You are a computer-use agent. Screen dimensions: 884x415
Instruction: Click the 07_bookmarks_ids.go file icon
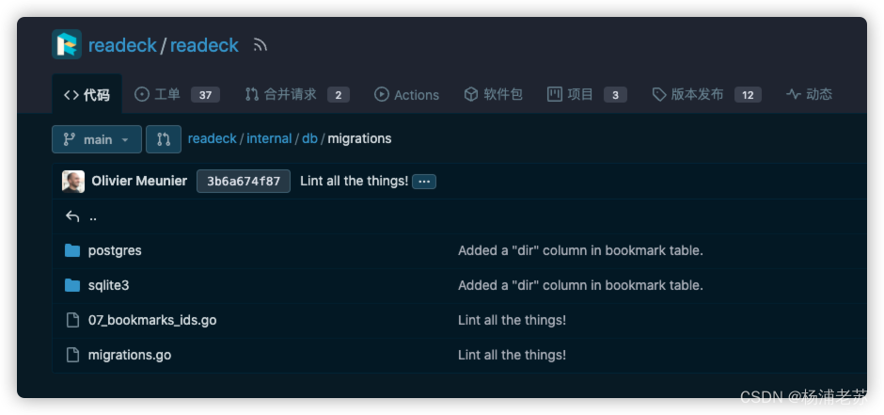(72, 320)
